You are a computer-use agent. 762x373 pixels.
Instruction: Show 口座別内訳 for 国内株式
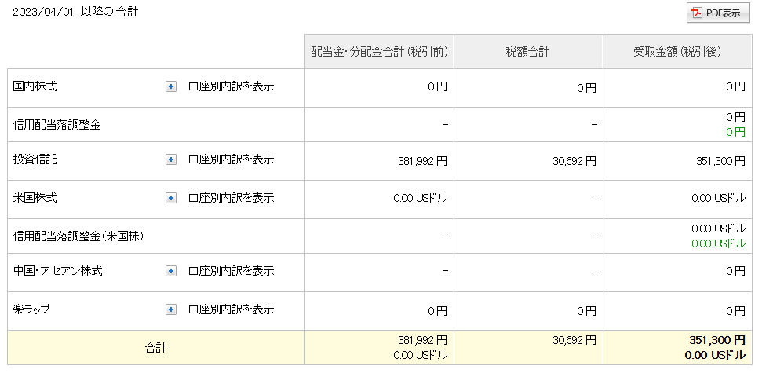[x=232, y=86]
